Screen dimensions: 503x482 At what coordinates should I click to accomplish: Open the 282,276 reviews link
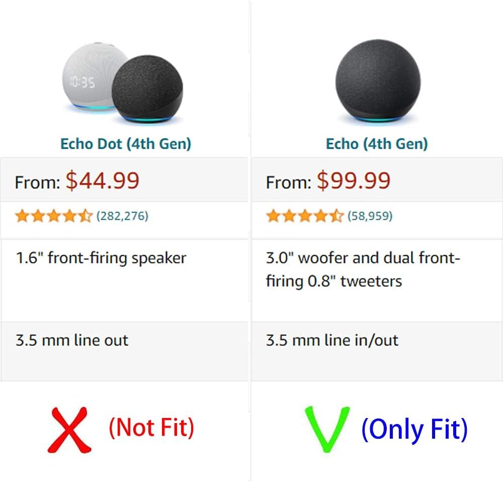122,216
